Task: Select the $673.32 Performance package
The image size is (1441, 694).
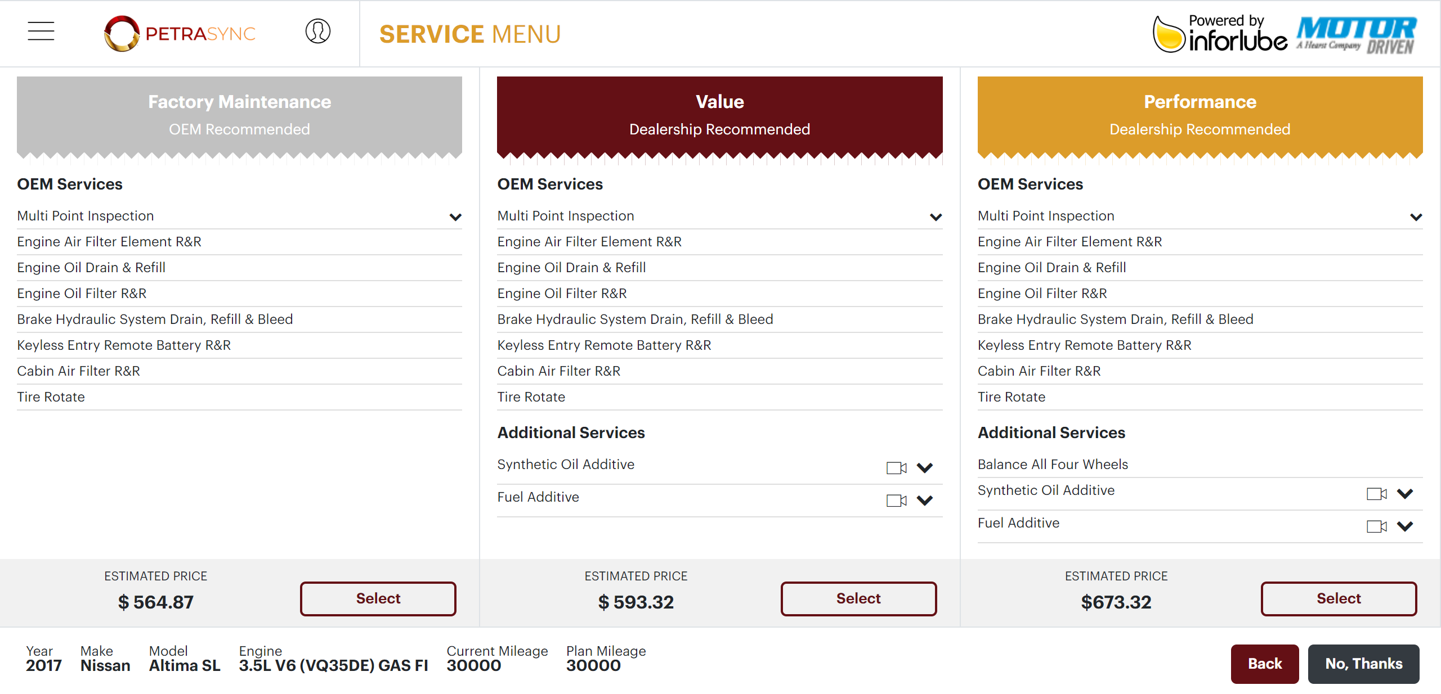Action: 1338,598
